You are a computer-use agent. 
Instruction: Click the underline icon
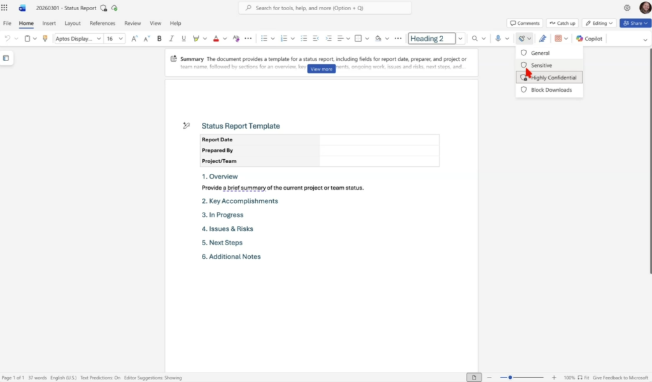click(x=183, y=39)
